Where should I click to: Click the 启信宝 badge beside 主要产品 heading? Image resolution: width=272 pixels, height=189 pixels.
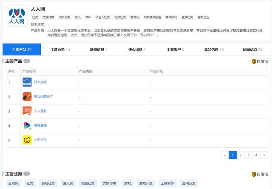[260, 62]
